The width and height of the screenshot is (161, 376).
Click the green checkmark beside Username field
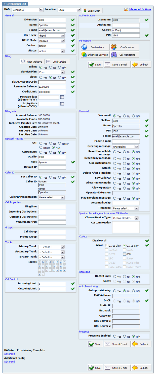tap(147, 20)
